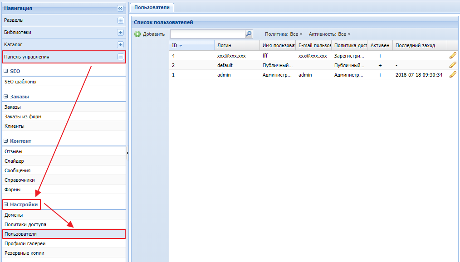Viewport: 460px width, 262px height.
Task: Open the Активность: Все filter dropdown
Action: click(329, 34)
